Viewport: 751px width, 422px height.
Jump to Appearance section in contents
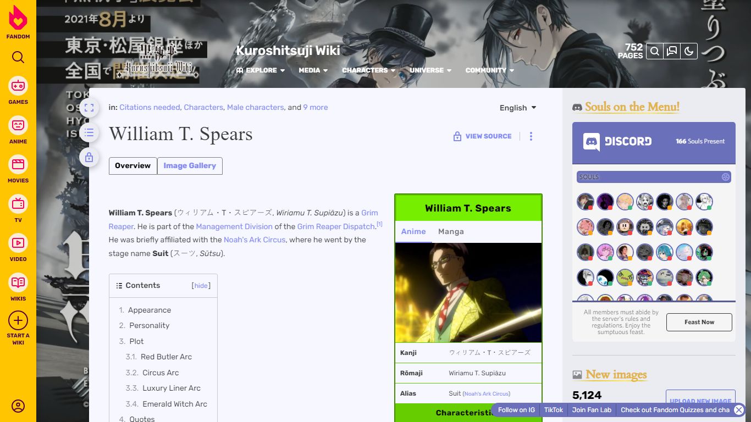[150, 310]
